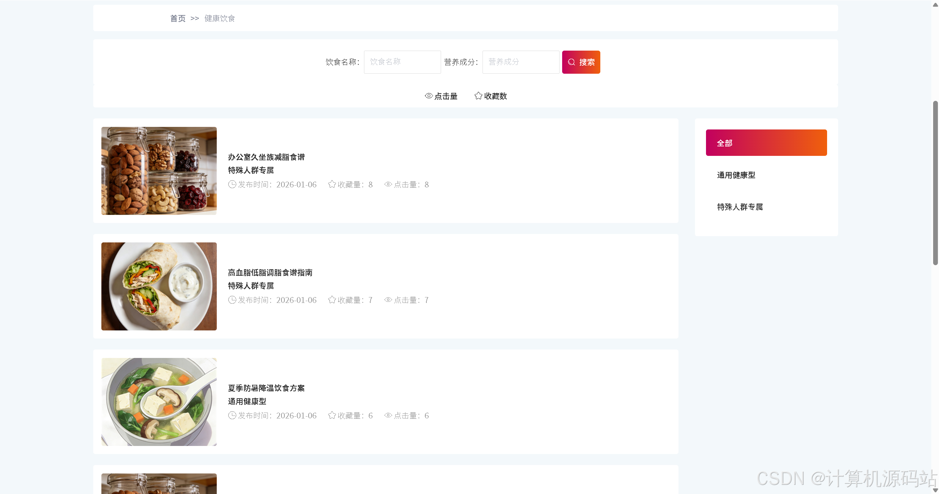Screen dimensions: 939x494
Task: Click 收藏量: 6 text
Action: pyautogui.click(x=355, y=416)
